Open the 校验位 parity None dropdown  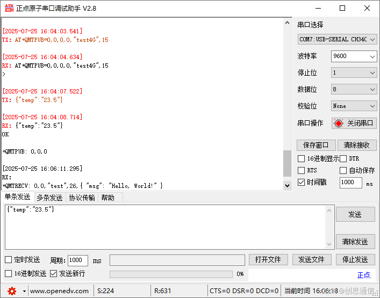pyautogui.click(x=354, y=106)
